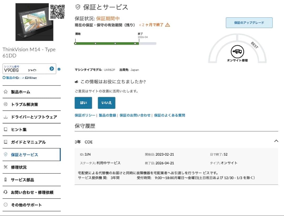This screenshot has height=216, width=284.
Task: Click the ガイドとマニュアル manual icon
Action: click(x=5, y=142)
